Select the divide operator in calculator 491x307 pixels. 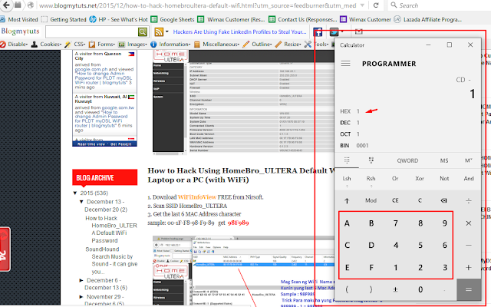click(469, 200)
